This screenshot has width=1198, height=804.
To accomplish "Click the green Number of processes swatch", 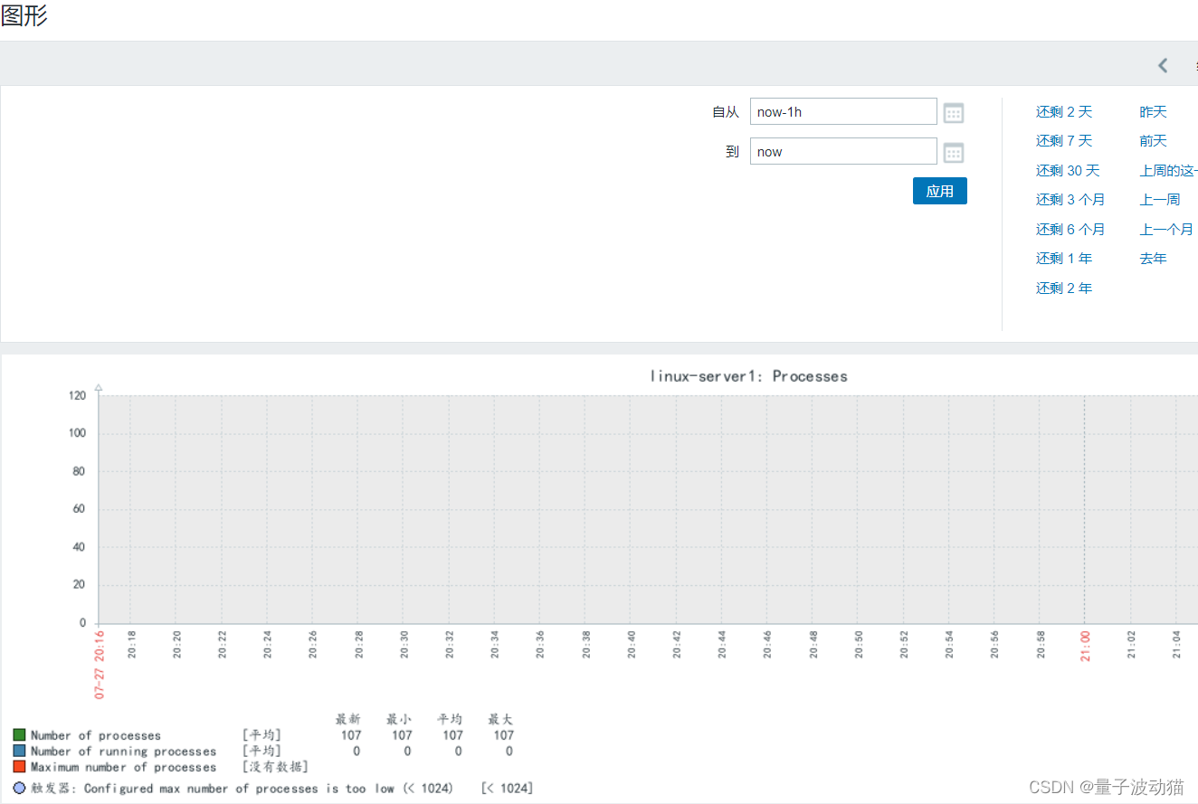I will [19, 735].
